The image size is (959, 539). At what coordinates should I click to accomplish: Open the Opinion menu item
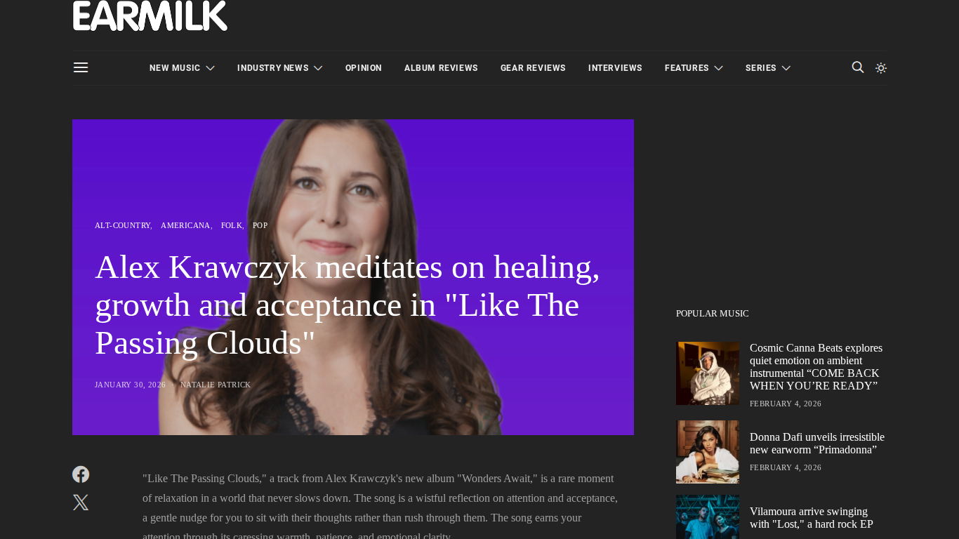click(x=364, y=68)
